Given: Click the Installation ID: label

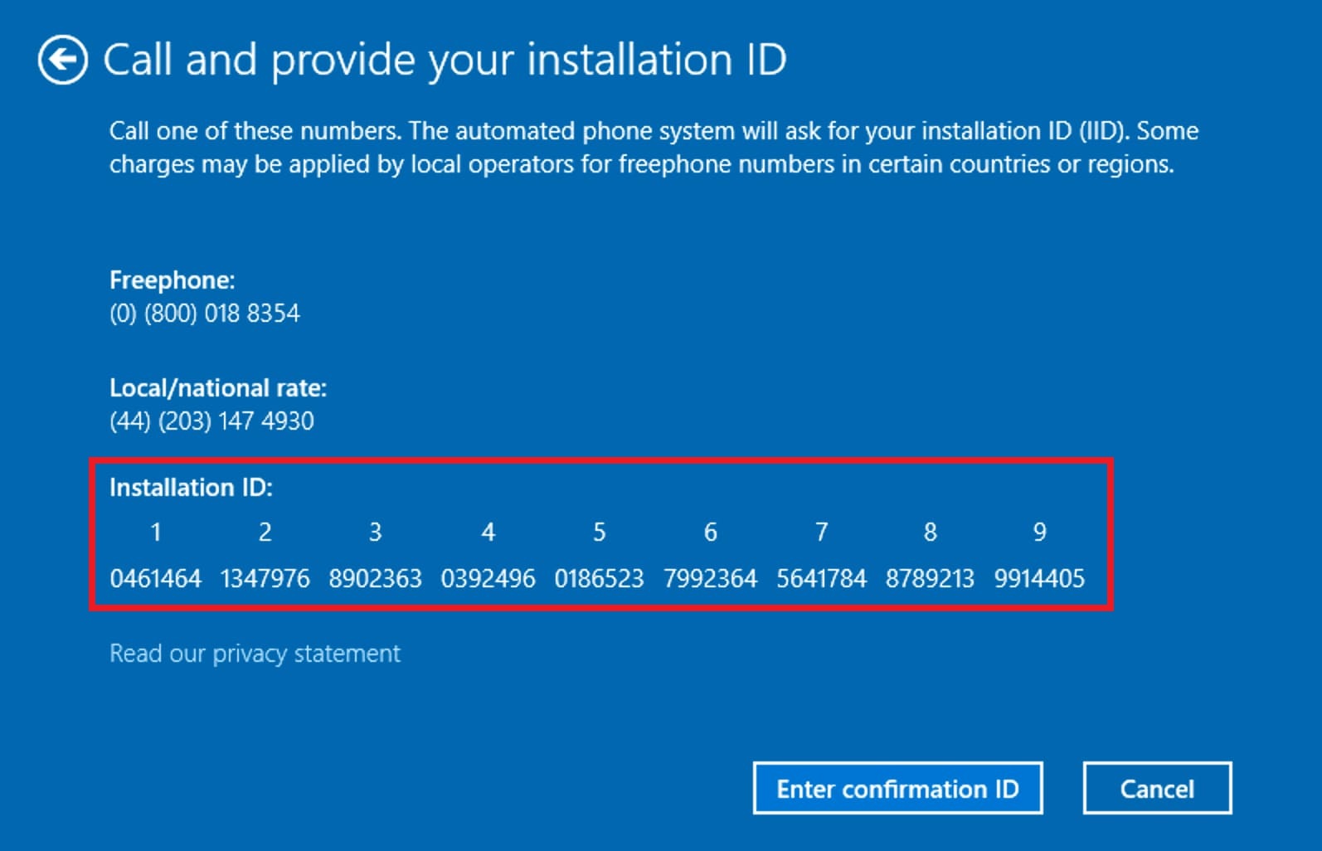Looking at the screenshot, I should click(x=191, y=488).
